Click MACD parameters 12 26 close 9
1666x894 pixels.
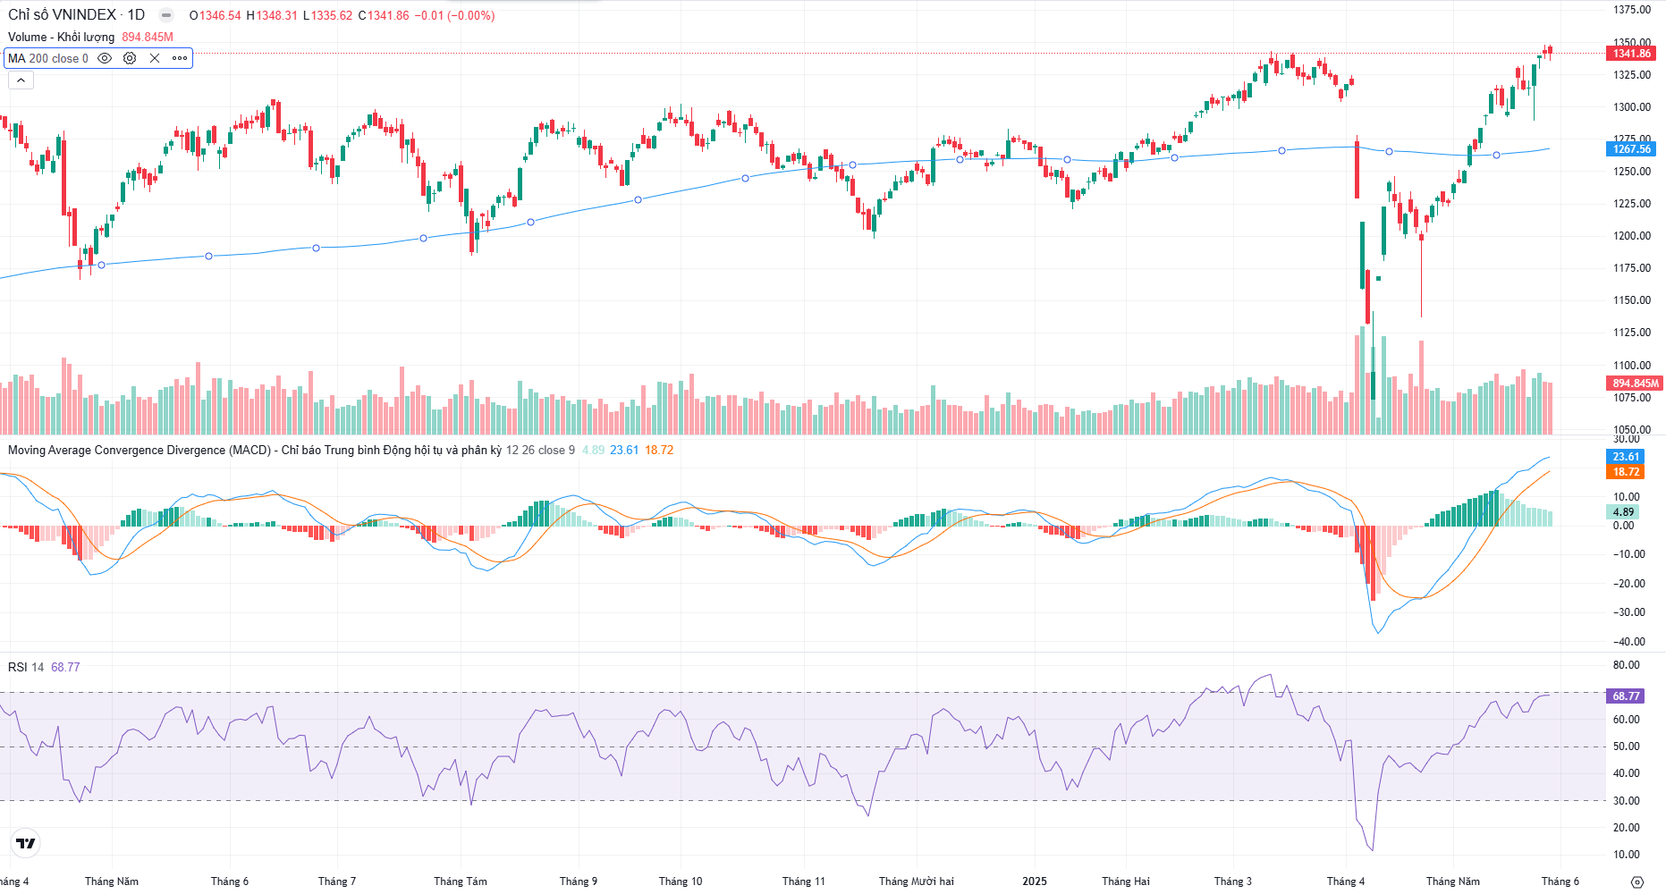[540, 450]
